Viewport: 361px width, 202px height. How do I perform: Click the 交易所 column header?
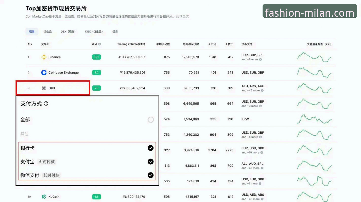(45, 44)
